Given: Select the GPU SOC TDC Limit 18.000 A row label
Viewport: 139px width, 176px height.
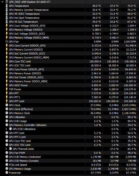Looking at the screenshot, I should pos(20,66).
